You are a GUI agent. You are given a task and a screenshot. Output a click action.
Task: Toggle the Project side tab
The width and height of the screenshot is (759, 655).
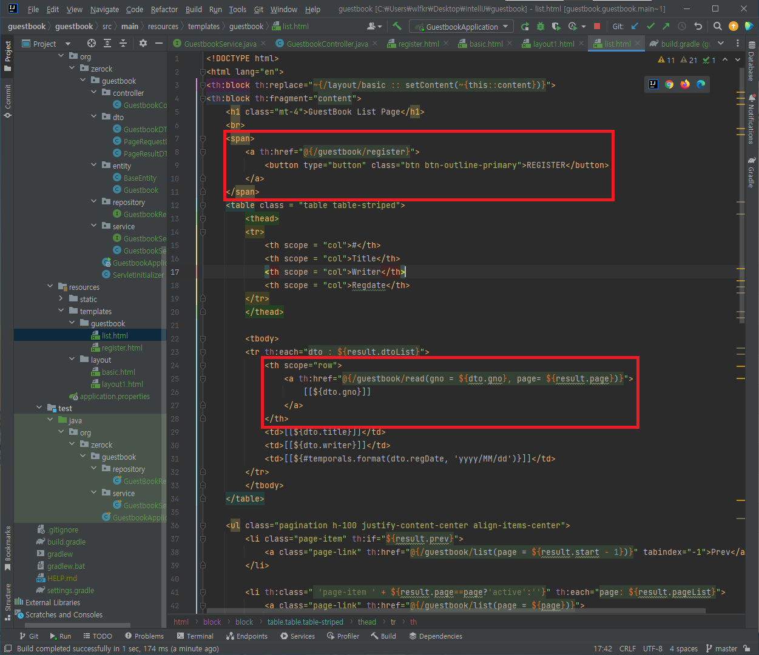(x=7, y=56)
